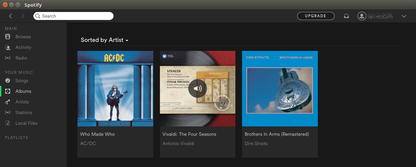
Task: Open Local Files in the sidebar
Action: pyautogui.click(x=26, y=123)
